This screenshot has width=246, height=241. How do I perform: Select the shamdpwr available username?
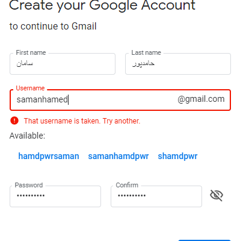177,156
